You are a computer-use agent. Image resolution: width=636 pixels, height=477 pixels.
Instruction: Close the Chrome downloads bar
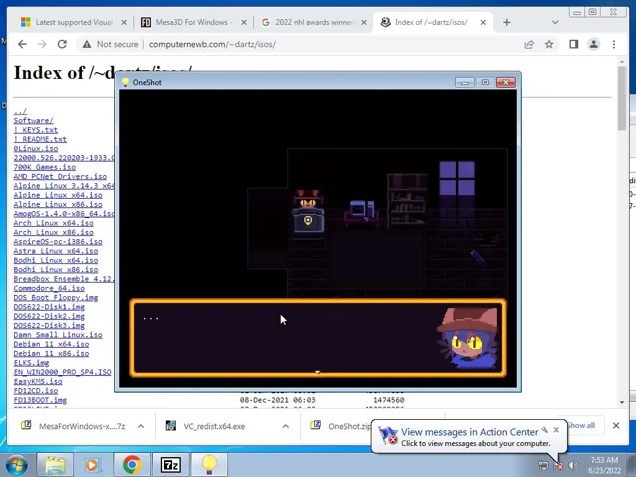point(616,425)
